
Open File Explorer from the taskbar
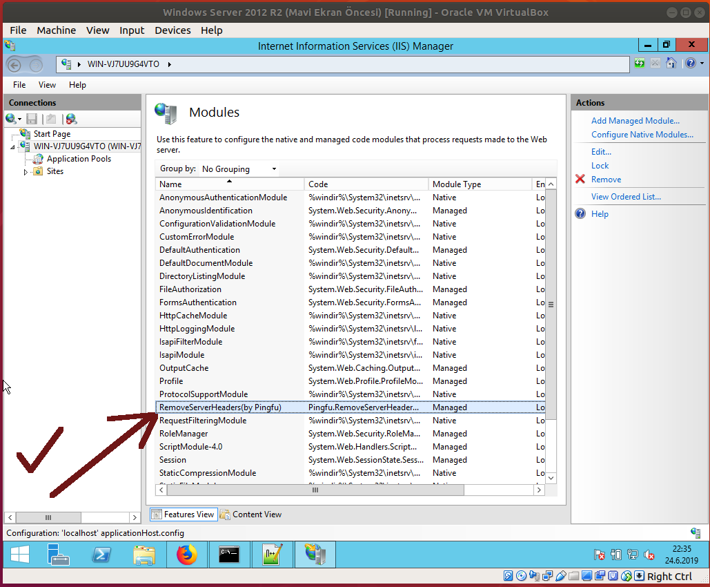click(x=144, y=554)
